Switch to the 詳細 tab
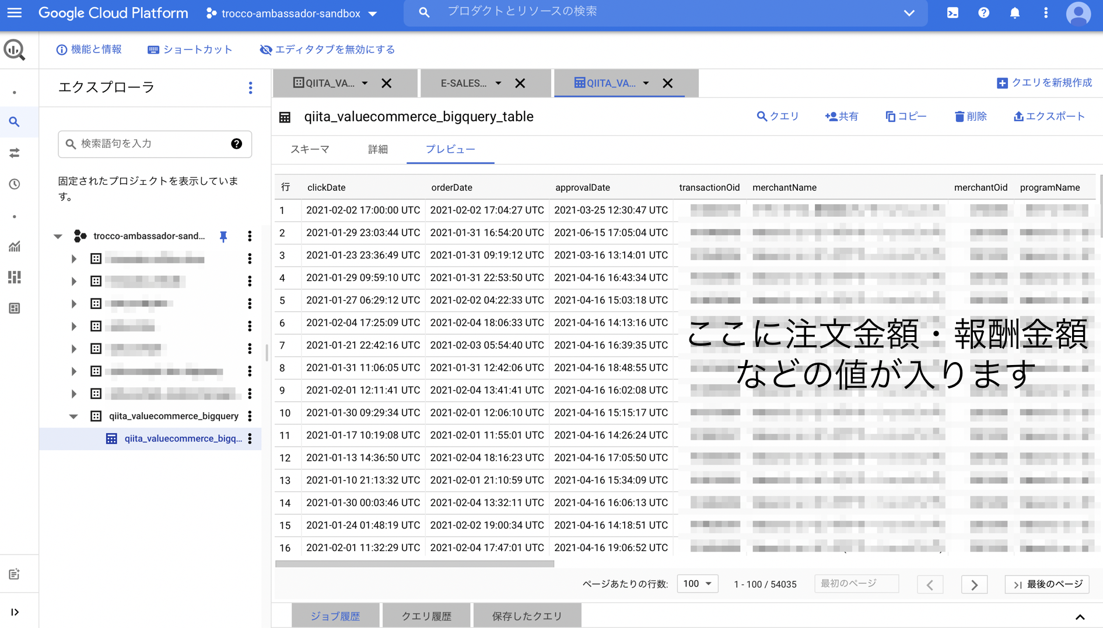Viewport: 1103px width, 628px height. pos(378,149)
